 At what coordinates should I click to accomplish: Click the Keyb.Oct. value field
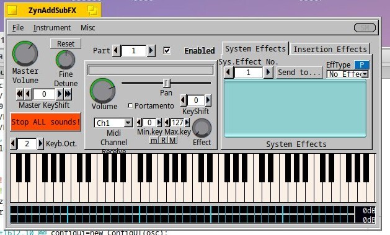[x=27, y=143]
